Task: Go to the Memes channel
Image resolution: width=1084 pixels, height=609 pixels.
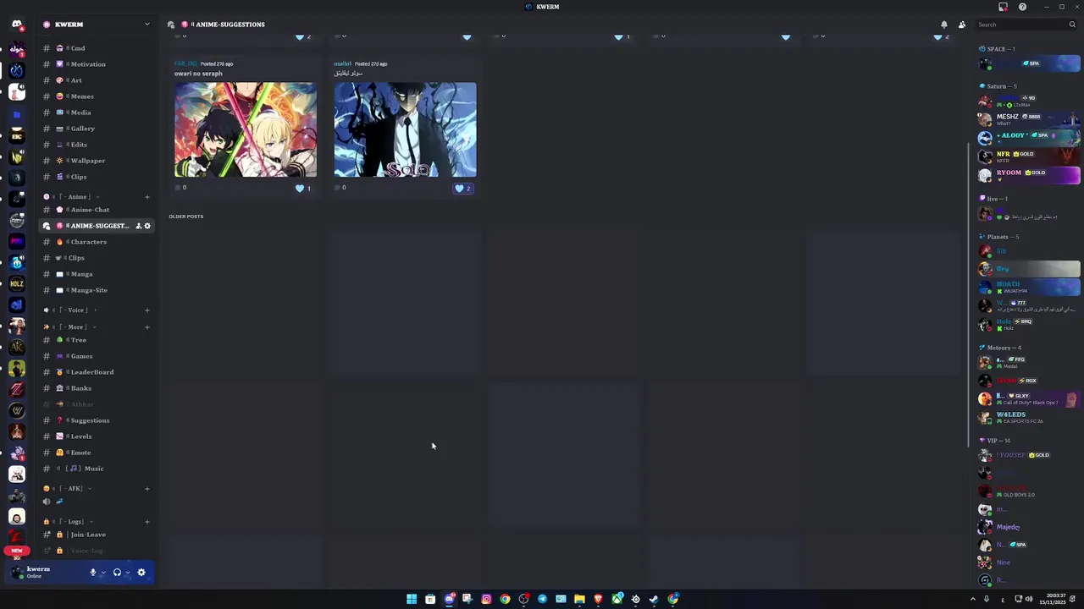Action: pos(97,96)
